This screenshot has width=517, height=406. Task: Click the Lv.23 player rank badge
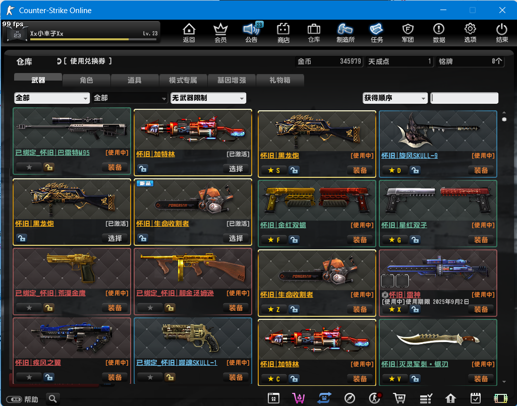click(x=17, y=34)
